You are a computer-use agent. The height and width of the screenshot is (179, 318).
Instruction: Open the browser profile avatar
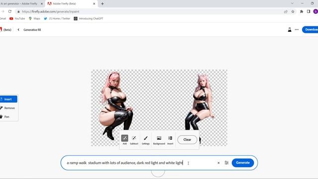[316, 11]
